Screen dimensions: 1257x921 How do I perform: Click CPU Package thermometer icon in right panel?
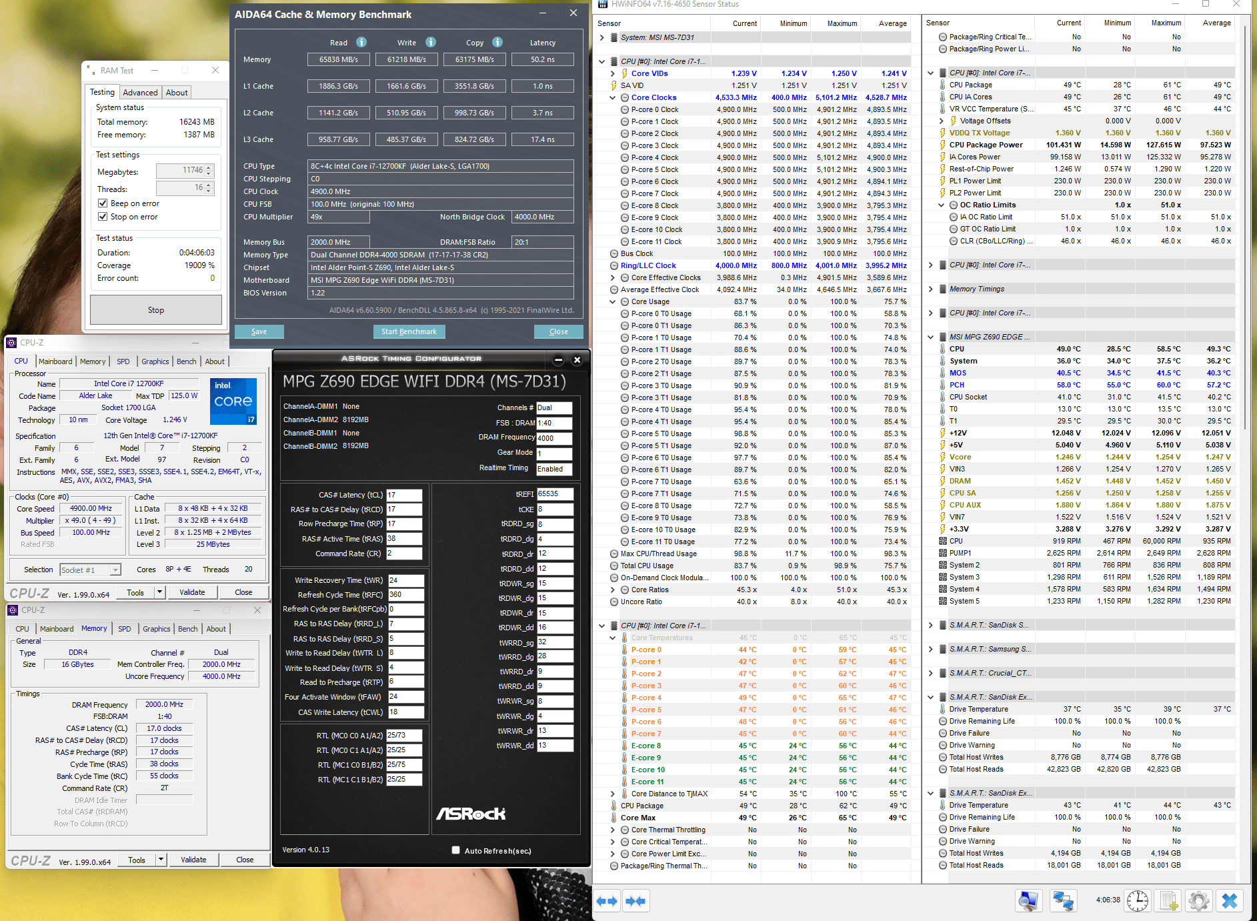(943, 85)
